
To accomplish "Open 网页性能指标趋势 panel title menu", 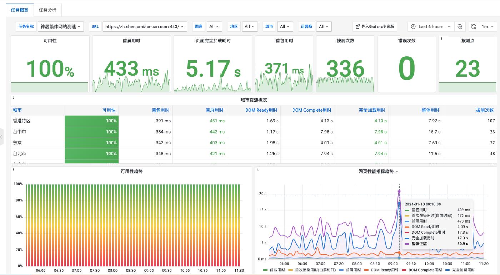I will click(378, 172).
